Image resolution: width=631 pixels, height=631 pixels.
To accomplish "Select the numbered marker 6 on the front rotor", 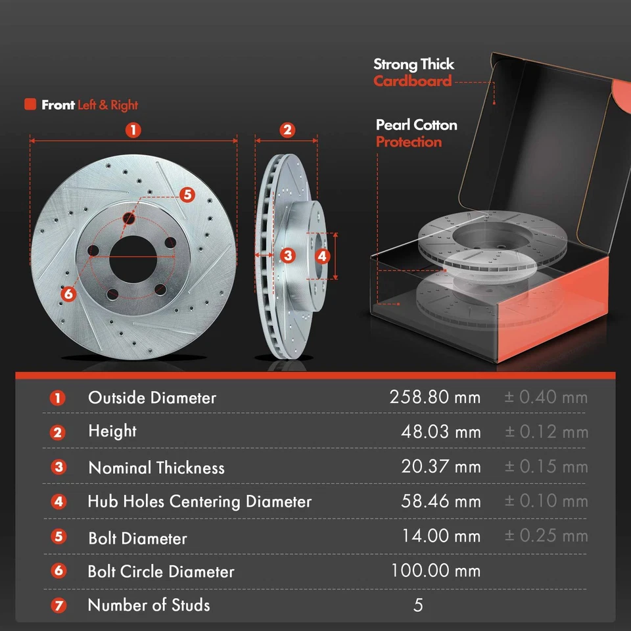I will (x=68, y=294).
